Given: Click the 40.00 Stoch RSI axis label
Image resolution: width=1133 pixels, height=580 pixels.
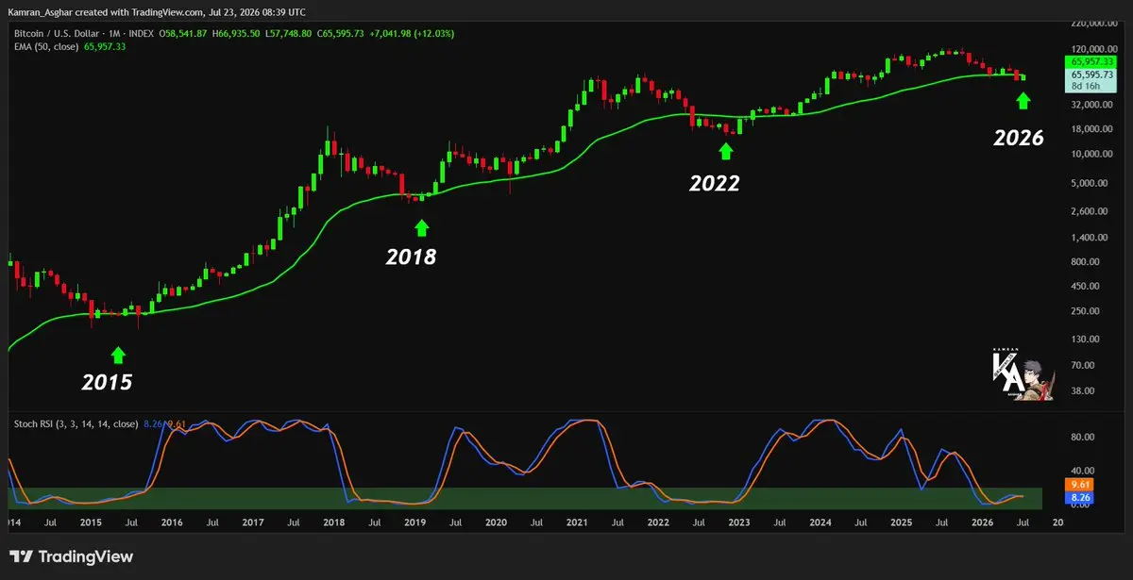Looking at the screenshot, I should 1082,471.
